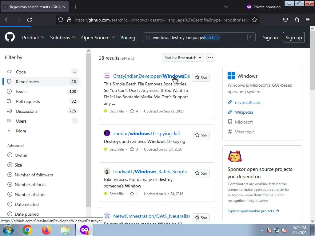Click the lbudwal1 avatar icon
Screen dimensions: 315x236
point(107,171)
